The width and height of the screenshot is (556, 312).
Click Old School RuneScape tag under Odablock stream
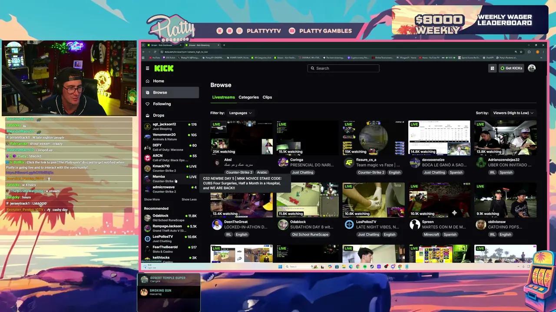(310, 234)
